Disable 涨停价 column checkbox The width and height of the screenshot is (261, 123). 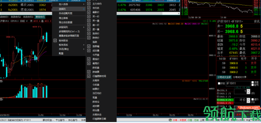click(89, 33)
